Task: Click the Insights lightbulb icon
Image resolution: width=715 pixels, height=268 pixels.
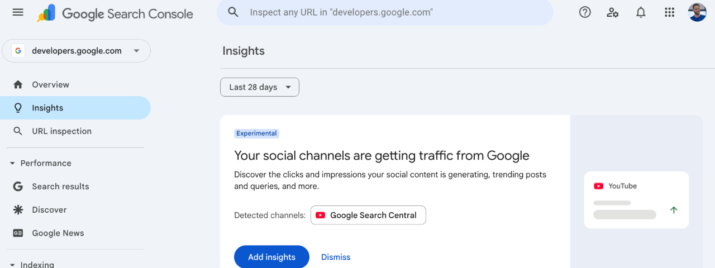Action: 18,108
